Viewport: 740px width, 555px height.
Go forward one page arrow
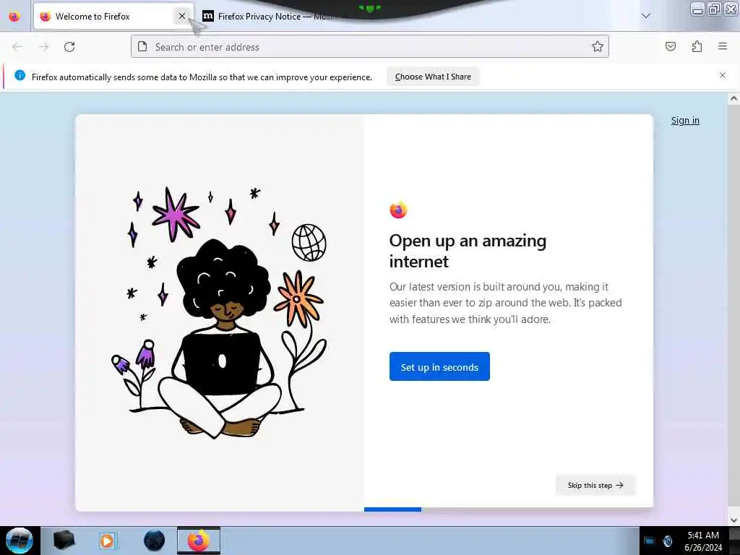tap(43, 47)
